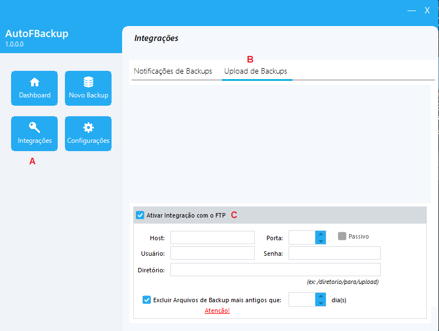Increase dia(s) value with up arrow
This screenshot has width=439, height=331.
[x=321, y=296]
